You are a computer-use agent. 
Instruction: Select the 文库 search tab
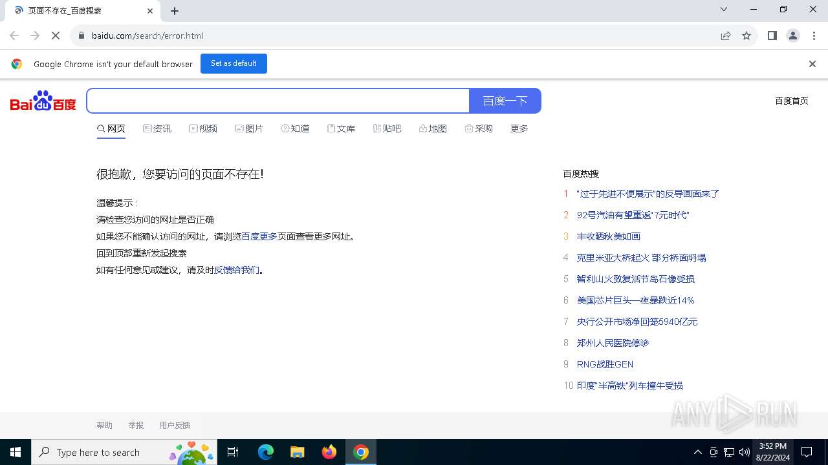pos(341,129)
